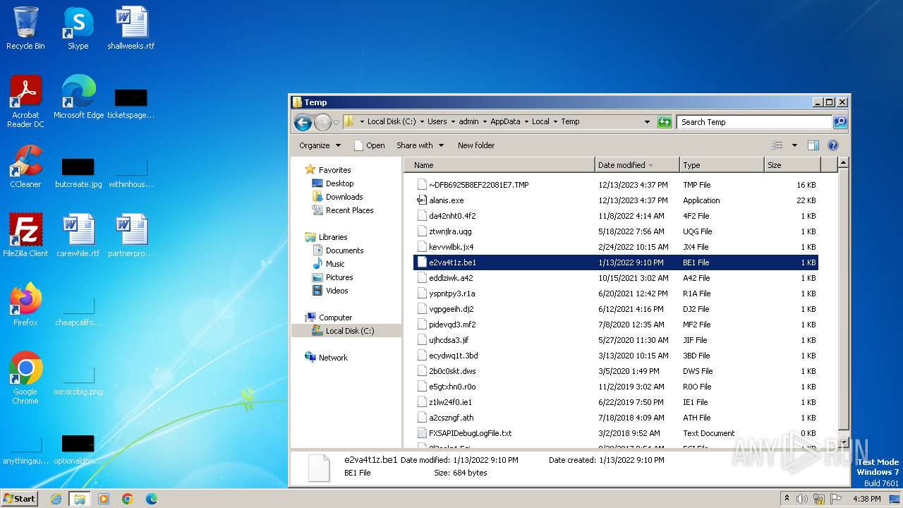This screenshot has height=508, width=903.
Task: Open Chrome from the taskbar
Action: click(127, 499)
